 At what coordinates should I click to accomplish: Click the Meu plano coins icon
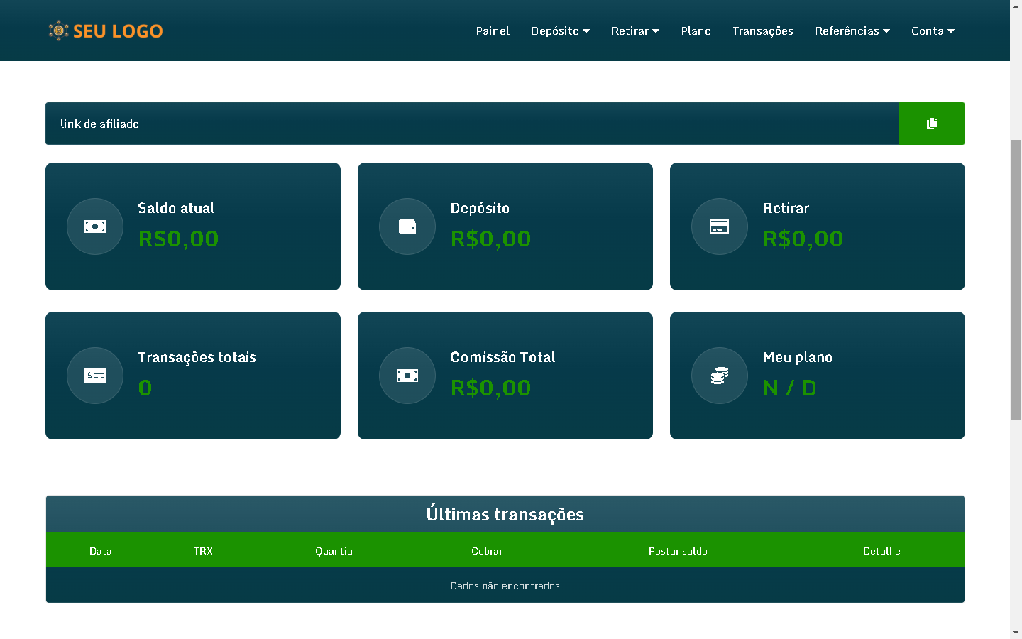tap(720, 376)
